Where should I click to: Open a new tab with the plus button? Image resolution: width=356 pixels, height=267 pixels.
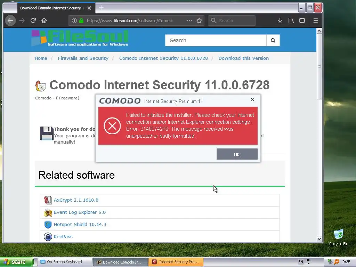click(x=101, y=8)
